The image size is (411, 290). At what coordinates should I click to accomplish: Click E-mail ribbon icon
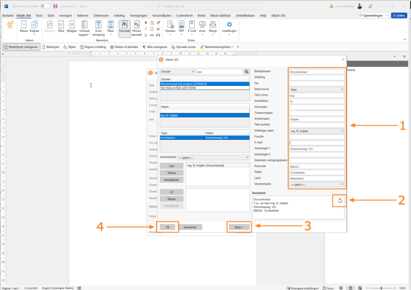click(x=192, y=28)
